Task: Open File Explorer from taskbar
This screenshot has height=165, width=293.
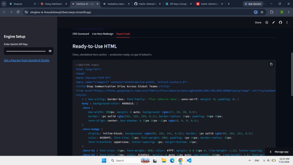Action: (164, 161)
